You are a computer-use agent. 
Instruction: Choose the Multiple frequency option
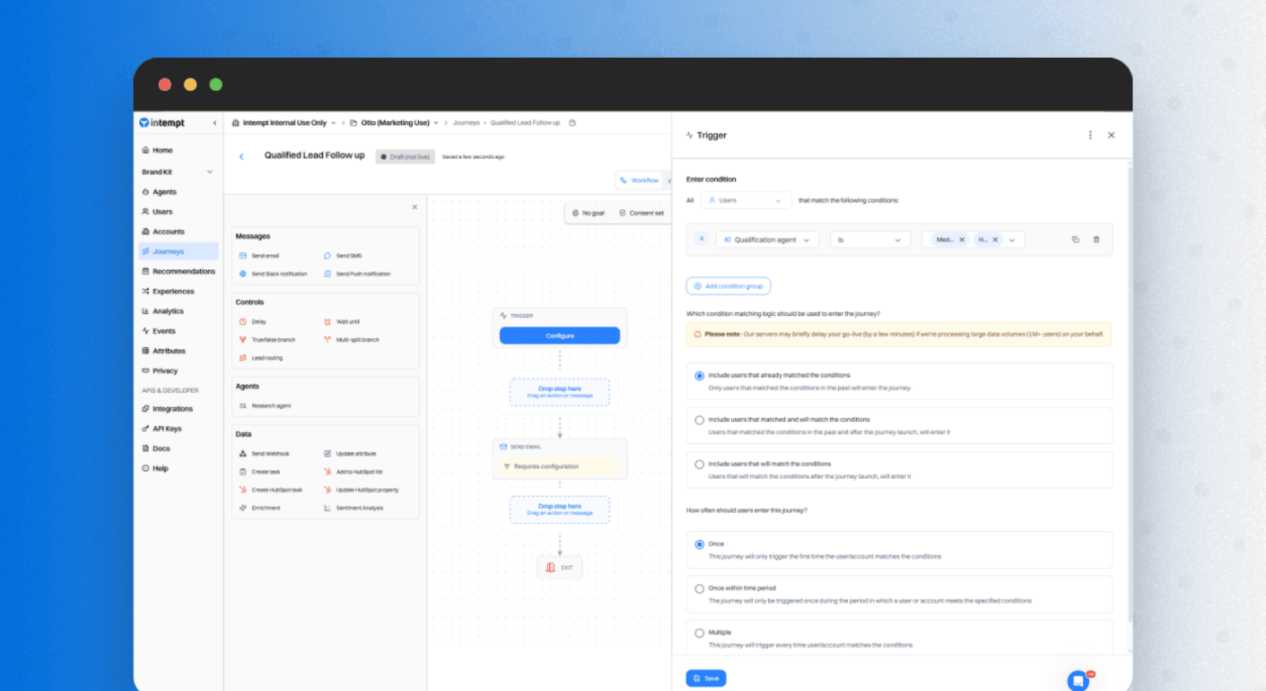tap(699, 633)
